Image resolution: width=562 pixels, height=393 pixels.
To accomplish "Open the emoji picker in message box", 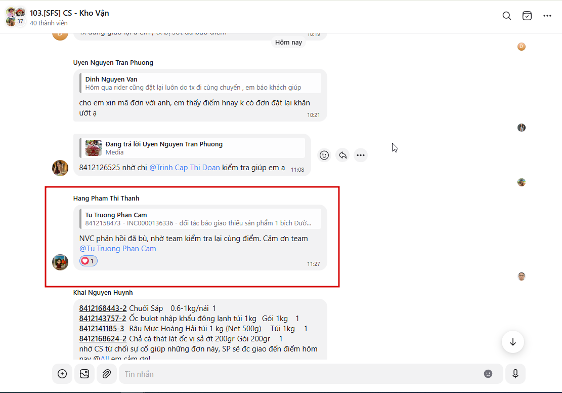I will (488, 374).
